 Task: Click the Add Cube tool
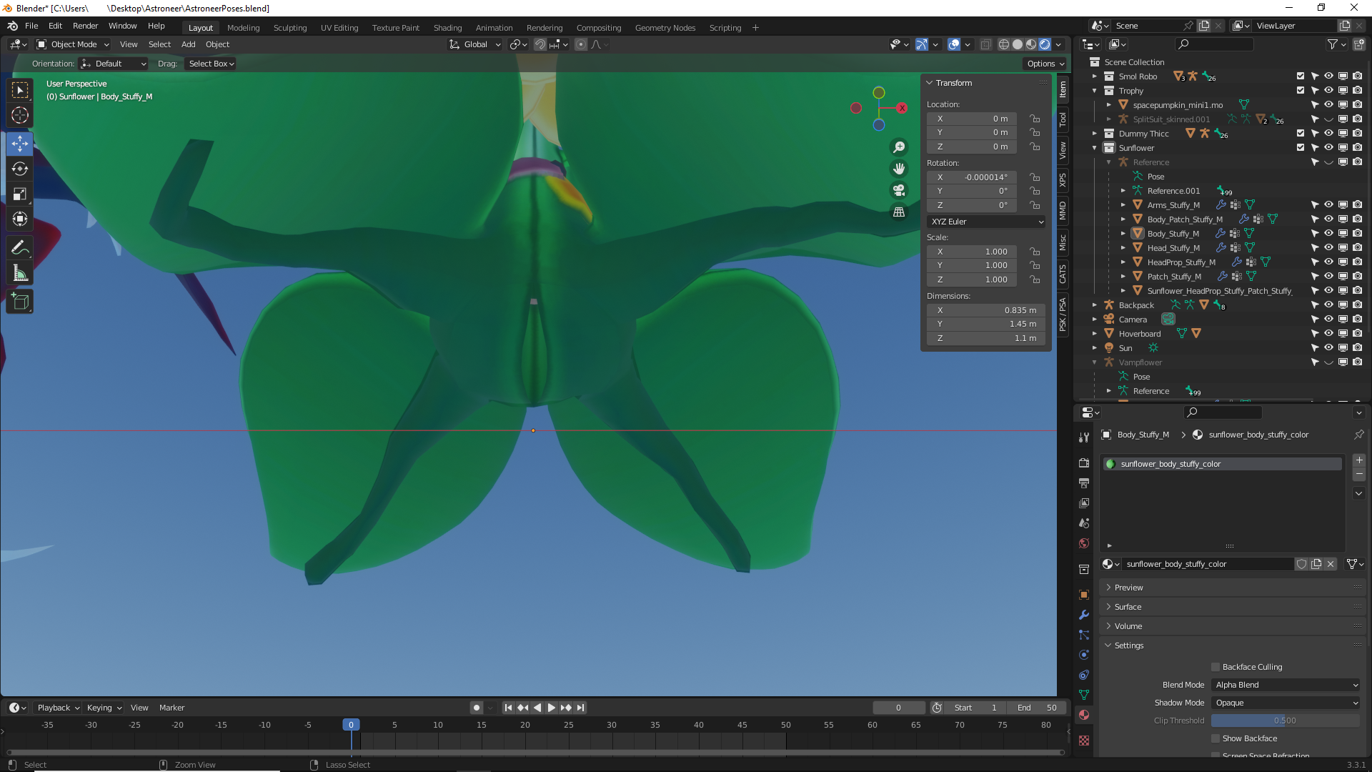[x=20, y=302]
